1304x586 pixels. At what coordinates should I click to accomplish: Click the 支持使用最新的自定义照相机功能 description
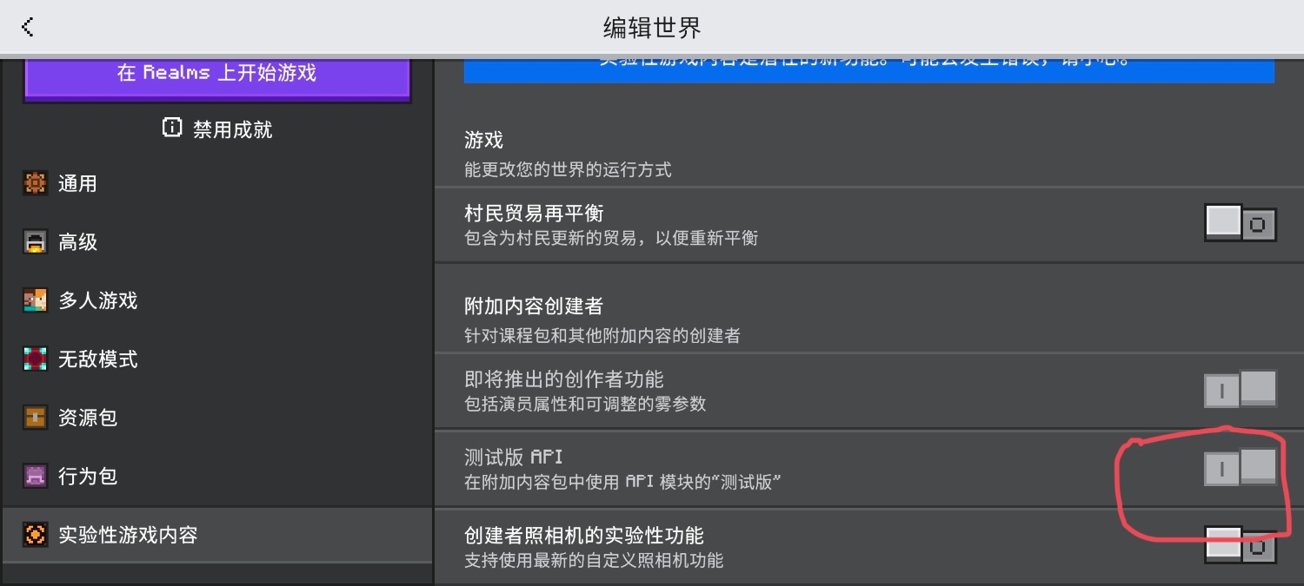pyautogui.click(x=594, y=560)
